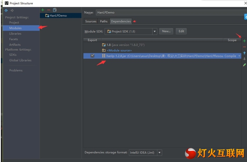Click the Edit SDK button
The width and height of the screenshot is (247, 162).
[x=181, y=31]
